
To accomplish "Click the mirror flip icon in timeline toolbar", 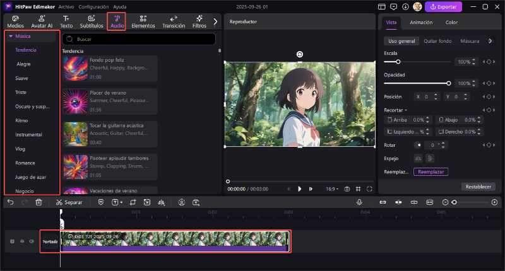I will (162, 202).
